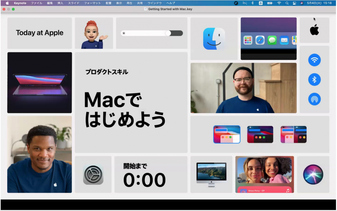337x211 pixels.
Task: Click the 0:00 countdown timer
Action: click(x=144, y=180)
